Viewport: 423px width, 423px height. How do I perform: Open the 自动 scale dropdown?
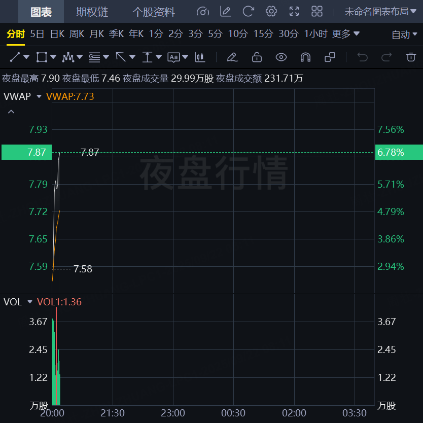(404, 34)
